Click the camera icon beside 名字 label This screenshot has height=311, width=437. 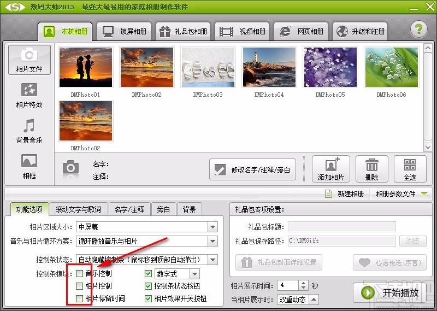tap(70, 168)
